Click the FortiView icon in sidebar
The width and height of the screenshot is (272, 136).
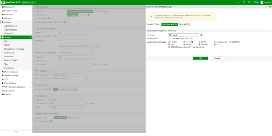point(2,14)
